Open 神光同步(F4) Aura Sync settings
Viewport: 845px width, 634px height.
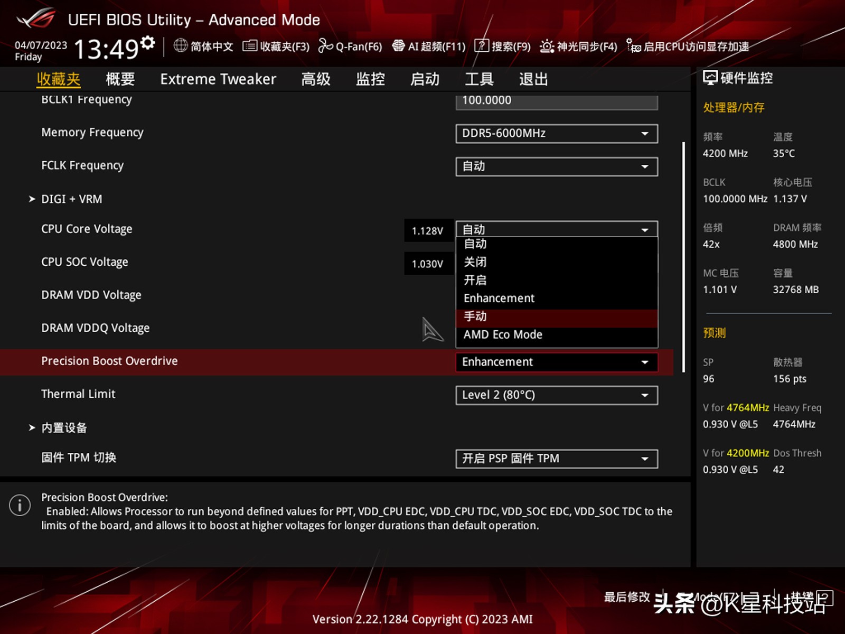tap(578, 46)
